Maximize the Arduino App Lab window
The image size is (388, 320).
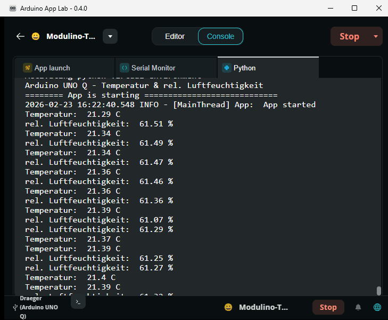pyautogui.click(x=354, y=8)
